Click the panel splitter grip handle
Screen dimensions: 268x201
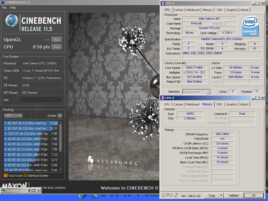(67, 102)
